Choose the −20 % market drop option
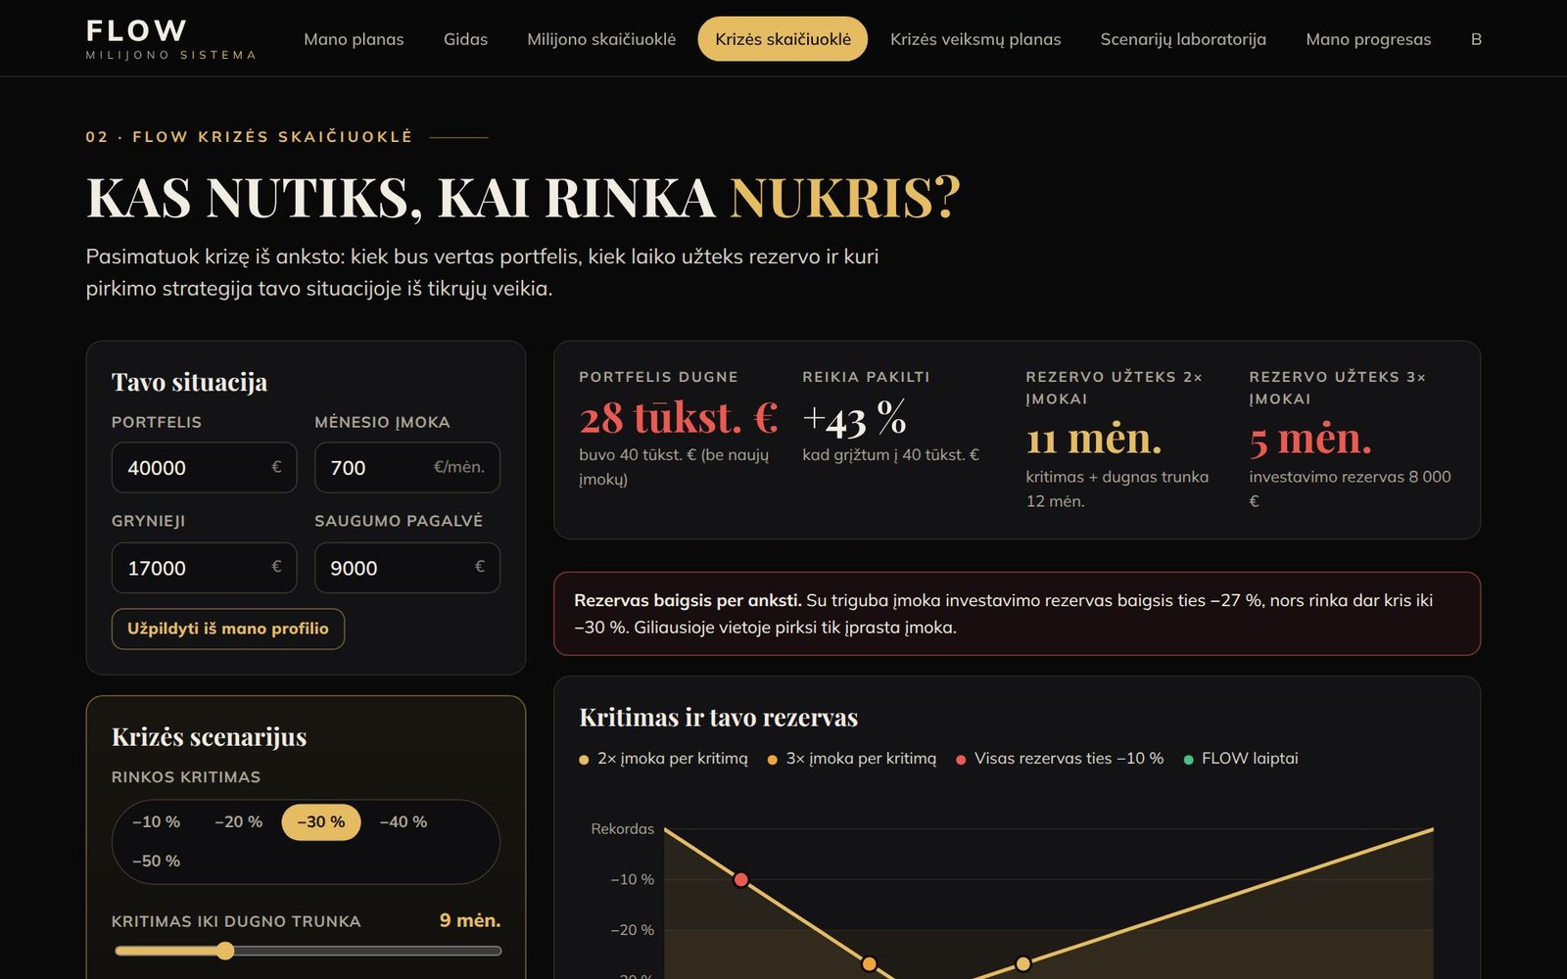The image size is (1567, 979). (239, 822)
